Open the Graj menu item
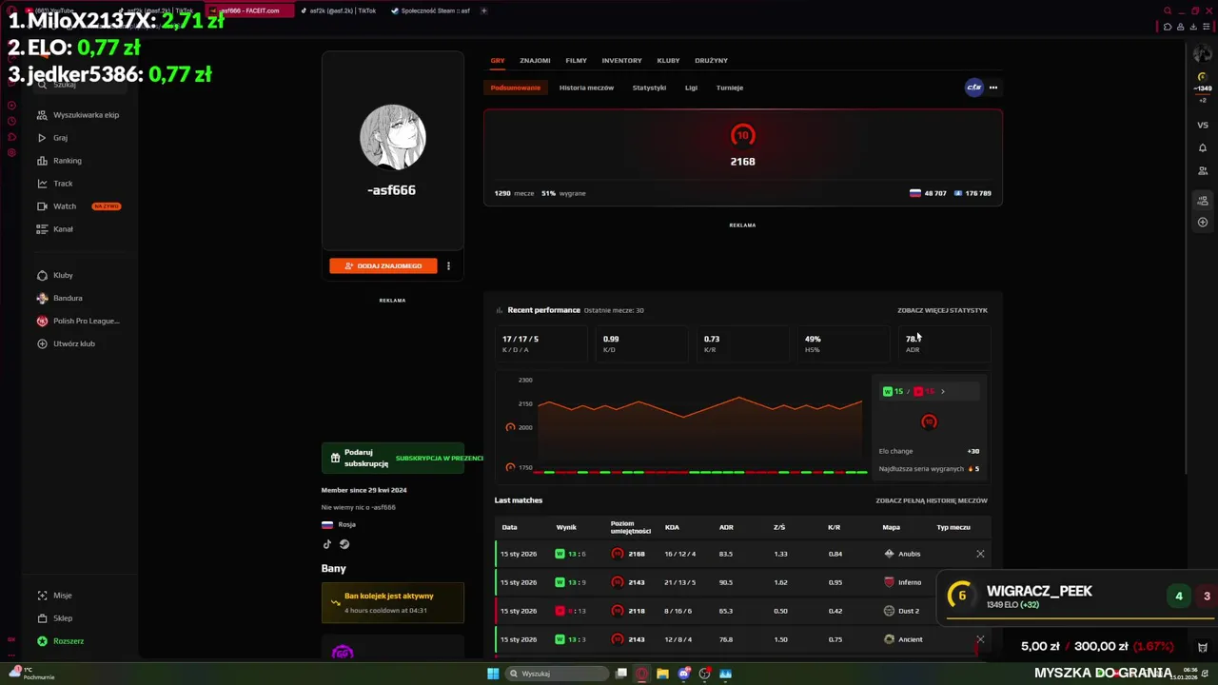Image resolution: width=1218 pixels, height=685 pixels. (x=52, y=138)
